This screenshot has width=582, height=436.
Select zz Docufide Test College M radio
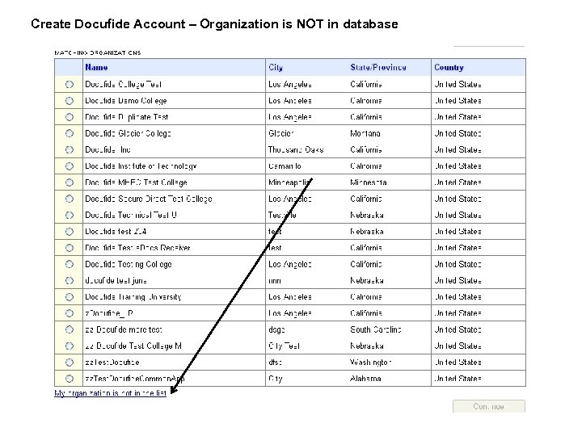point(70,346)
